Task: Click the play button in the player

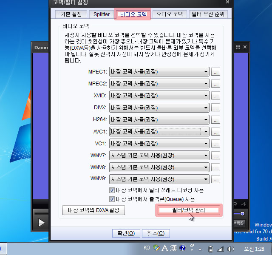Action: (41, 222)
